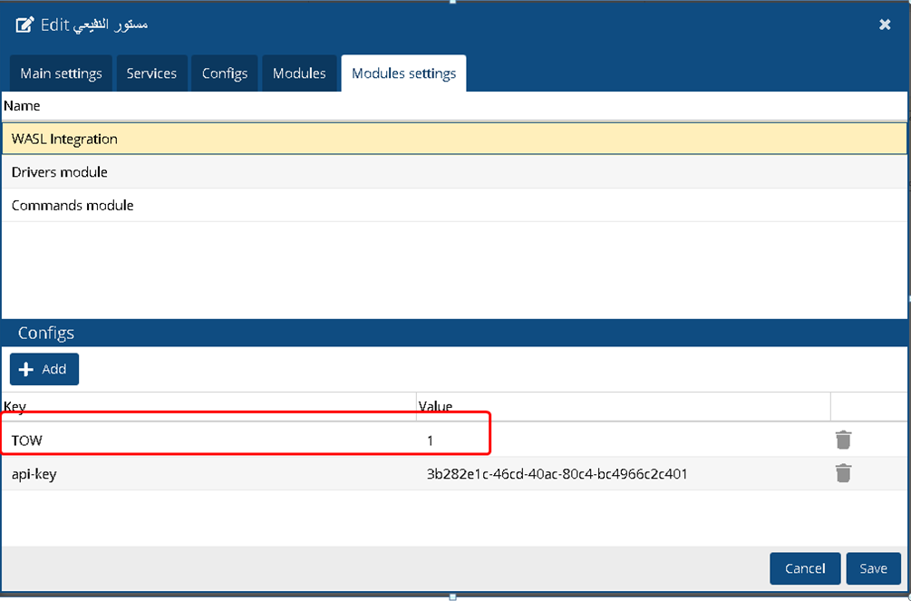Save the module settings

coord(873,568)
